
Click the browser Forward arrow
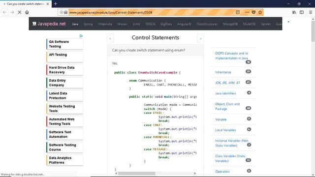pyautogui.click(x=12, y=12)
